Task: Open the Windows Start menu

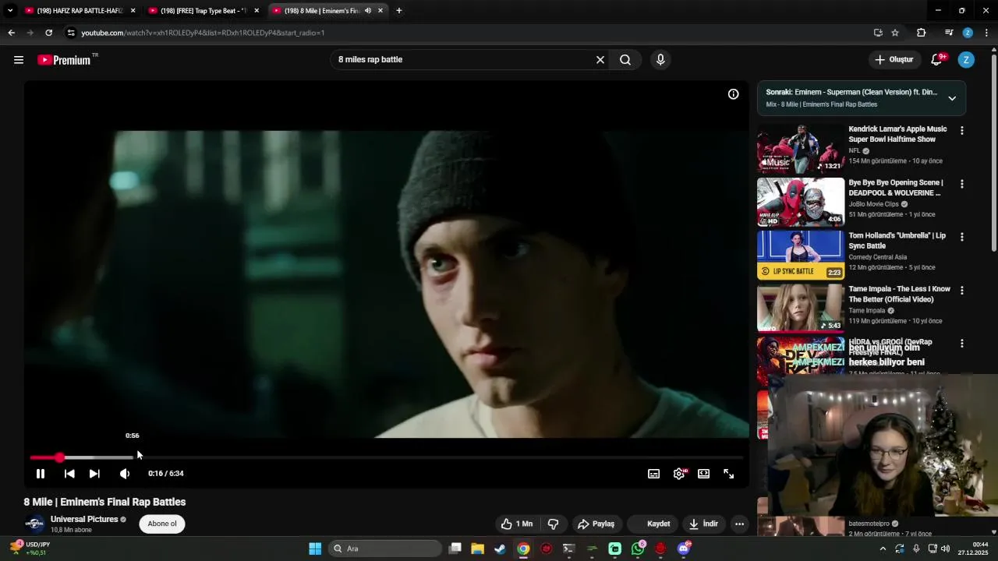Action: pyautogui.click(x=315, y=549)
